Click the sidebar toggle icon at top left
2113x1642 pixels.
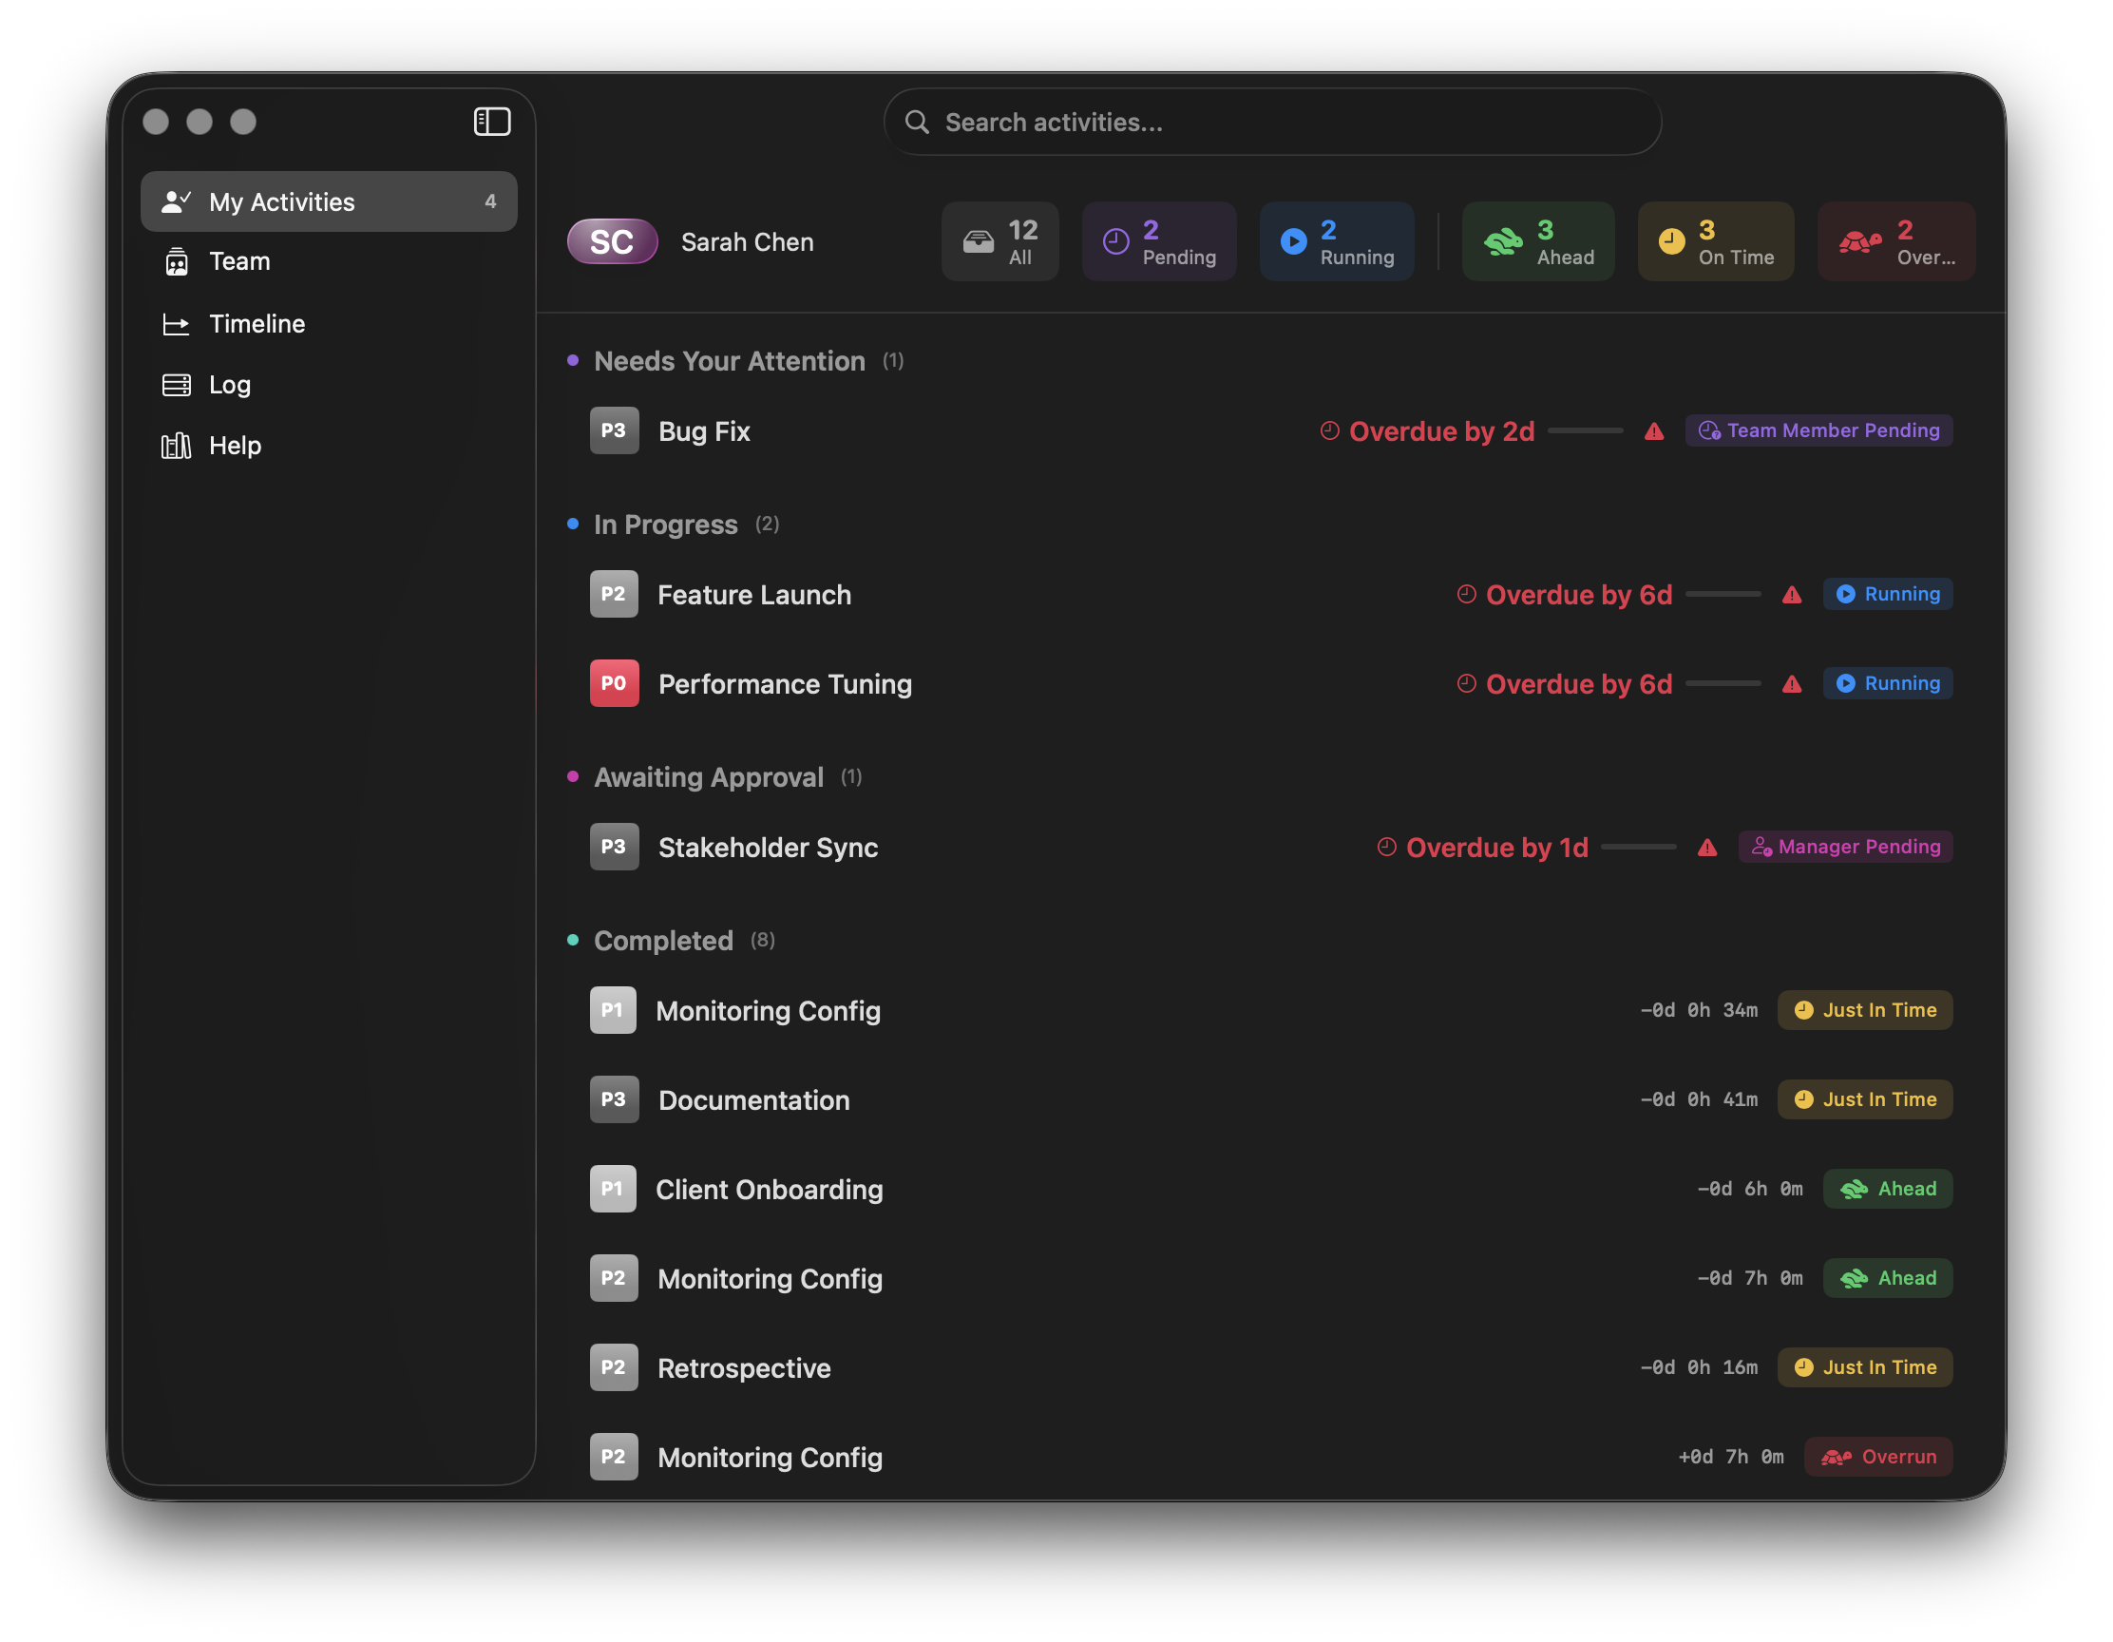coord(492,121)
